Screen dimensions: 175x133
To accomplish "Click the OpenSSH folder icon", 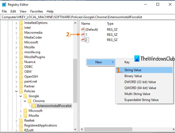I will click(21, 76).
